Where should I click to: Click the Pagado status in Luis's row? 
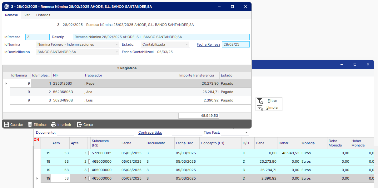pyautogui.click(x=227, y=100)
